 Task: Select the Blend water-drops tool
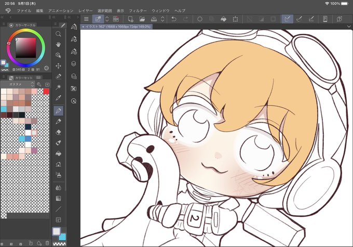58,188
